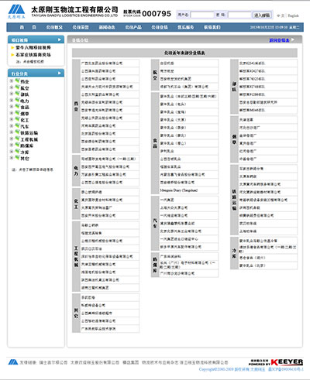Switch the site language to English
The height and width of the screenshot is (380, 310).
(x=293, y=15)
